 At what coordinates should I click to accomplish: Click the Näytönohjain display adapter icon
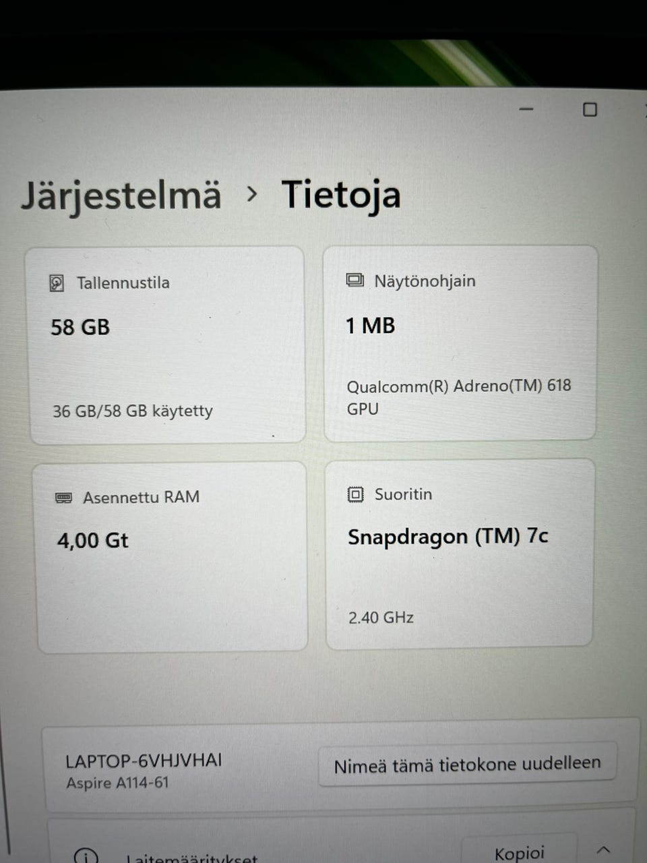(x=355, y=280)
